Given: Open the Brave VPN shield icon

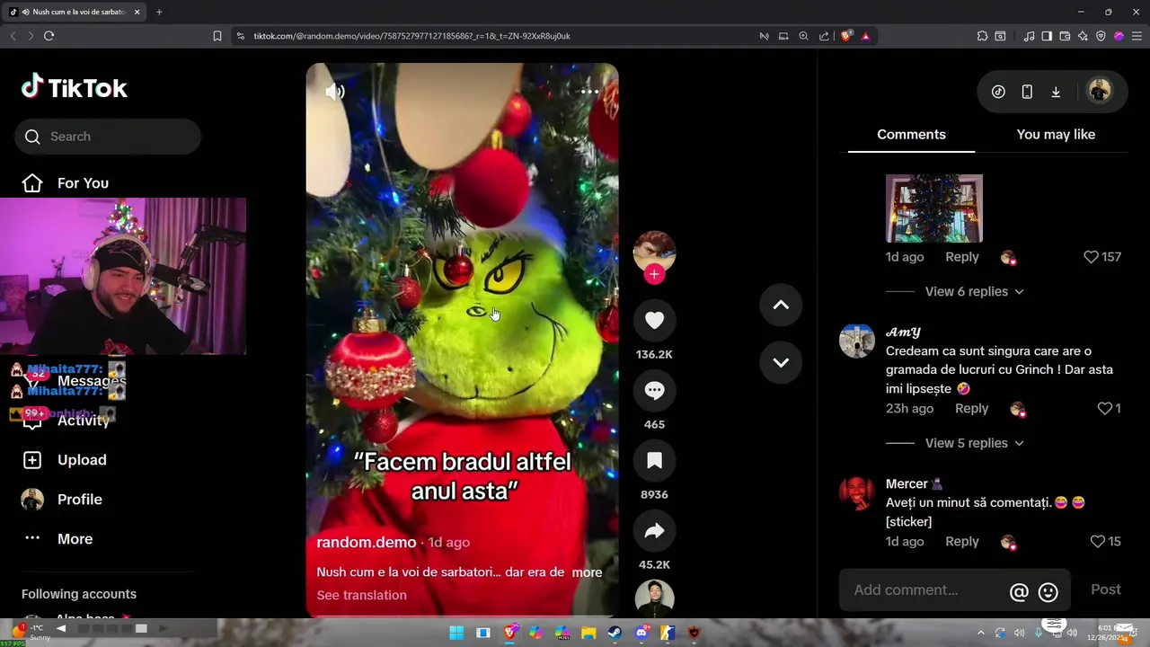Looking at the screenshot, I should pos(1101,36).
